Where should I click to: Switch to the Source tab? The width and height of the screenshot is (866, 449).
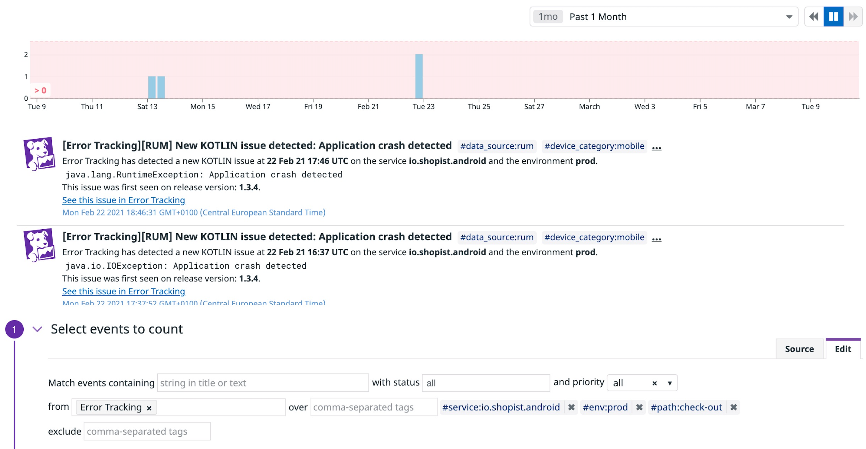[x=799, y=349]
